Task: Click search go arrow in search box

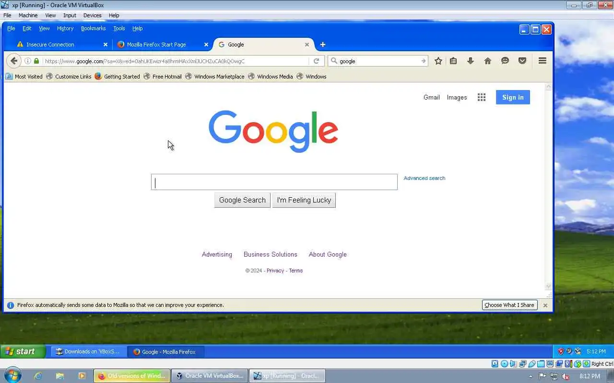Action: coord(423,61)
